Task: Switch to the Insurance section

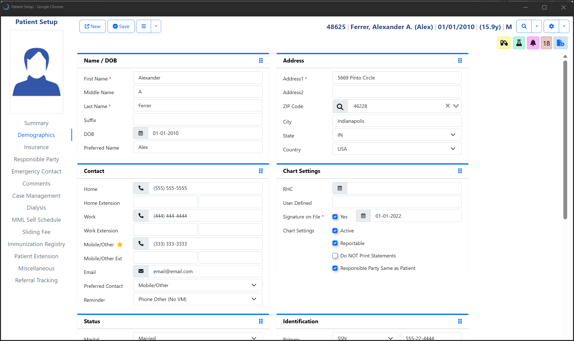Action: tap(36, 147)
